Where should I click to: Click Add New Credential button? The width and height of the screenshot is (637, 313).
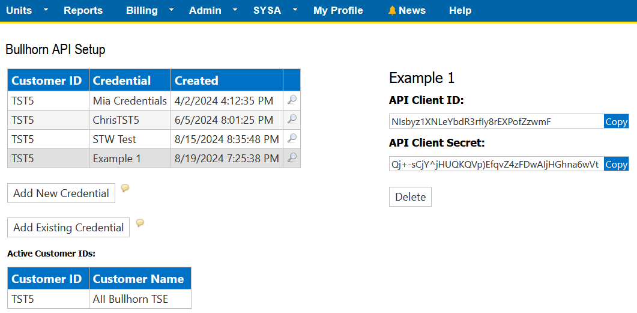click(61, 193)
